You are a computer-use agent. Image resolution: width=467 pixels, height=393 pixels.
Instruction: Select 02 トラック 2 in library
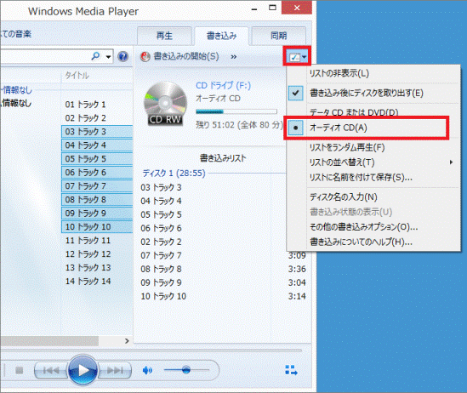pyautogui.click(x=97, y=118)
